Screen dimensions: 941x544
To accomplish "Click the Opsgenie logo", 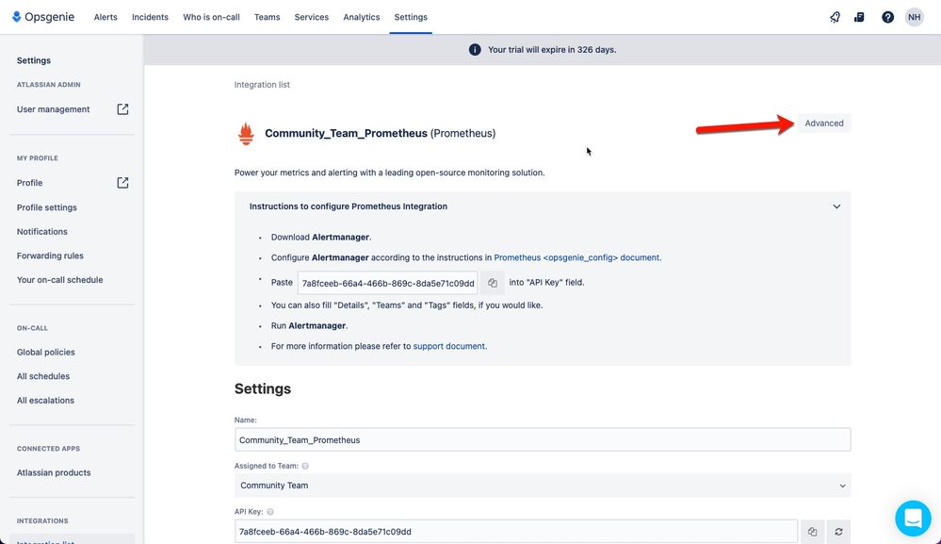I will coord(43,17).
